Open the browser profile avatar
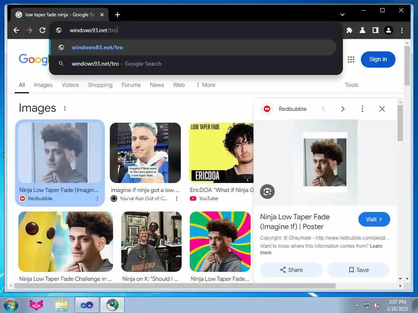This screenshot has width=418, height=313. pos(389,30)
